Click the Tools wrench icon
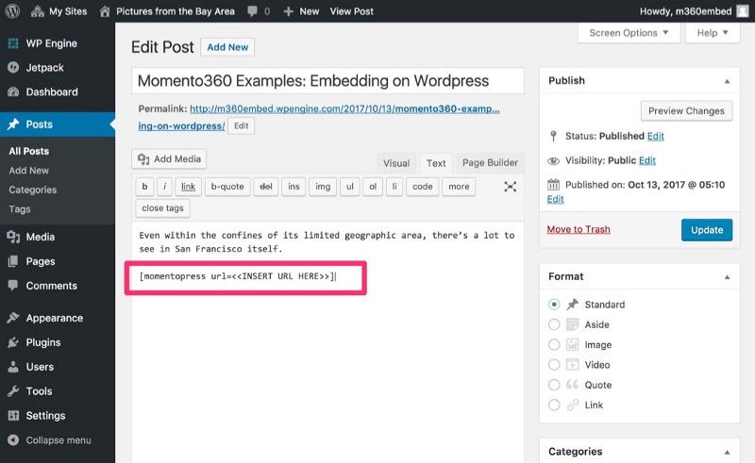The image size is (755, 463). tap(13, 390)
